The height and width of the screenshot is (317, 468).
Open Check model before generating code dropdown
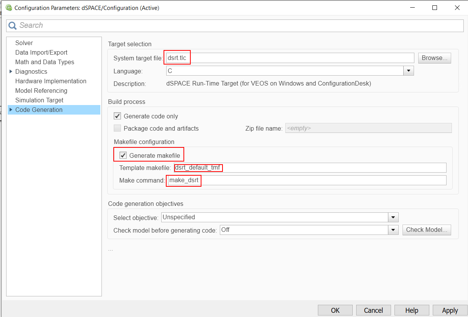(x=393, y=230)
